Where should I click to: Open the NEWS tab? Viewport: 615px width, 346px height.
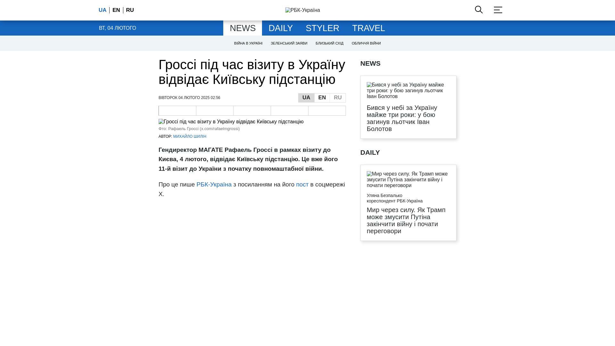tap(243, 28)
